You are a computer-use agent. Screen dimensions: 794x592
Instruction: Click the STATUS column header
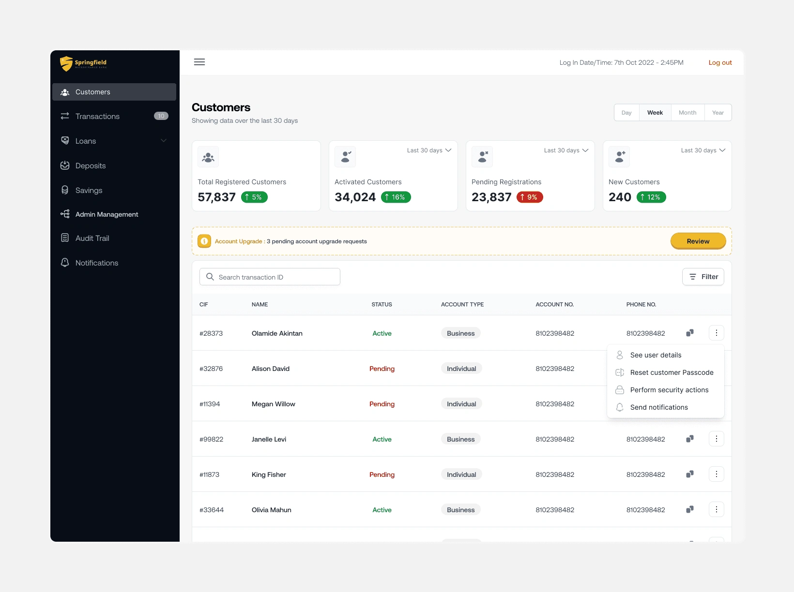(382, 304)
